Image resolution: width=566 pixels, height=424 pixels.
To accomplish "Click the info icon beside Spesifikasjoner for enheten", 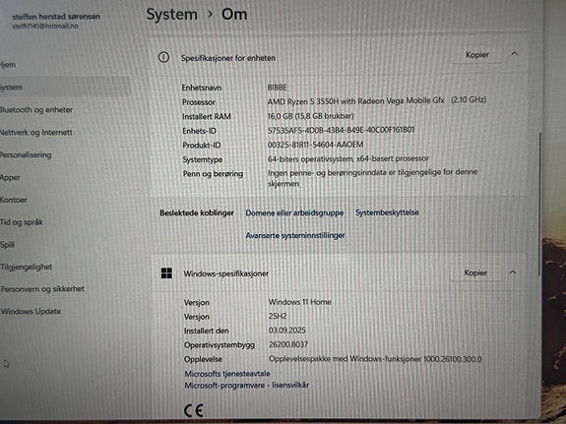I will tap(163, 57).
